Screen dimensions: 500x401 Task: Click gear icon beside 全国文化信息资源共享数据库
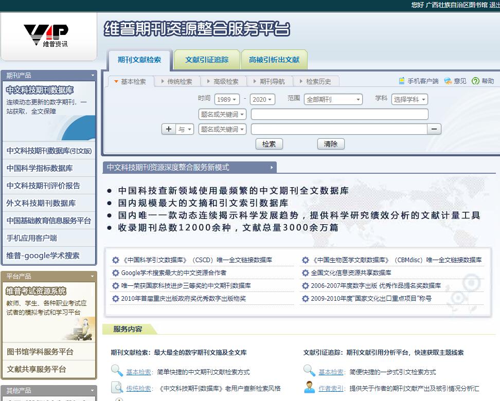click(x=306, y=273)
